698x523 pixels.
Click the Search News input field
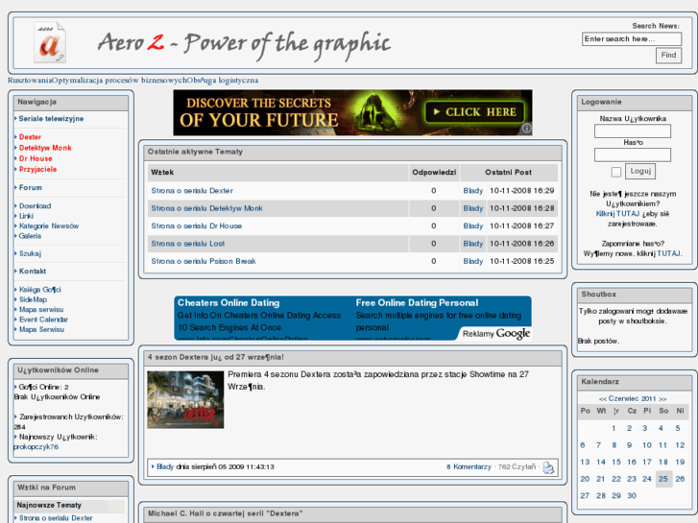pyautogui.click(x=631, y=39)
